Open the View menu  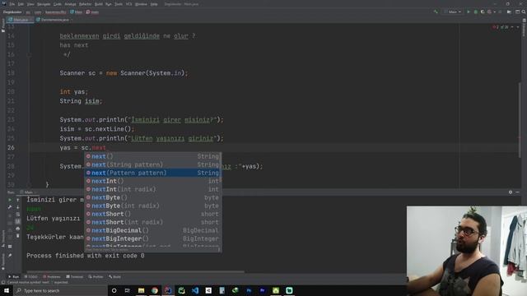[x=30, y=4]
